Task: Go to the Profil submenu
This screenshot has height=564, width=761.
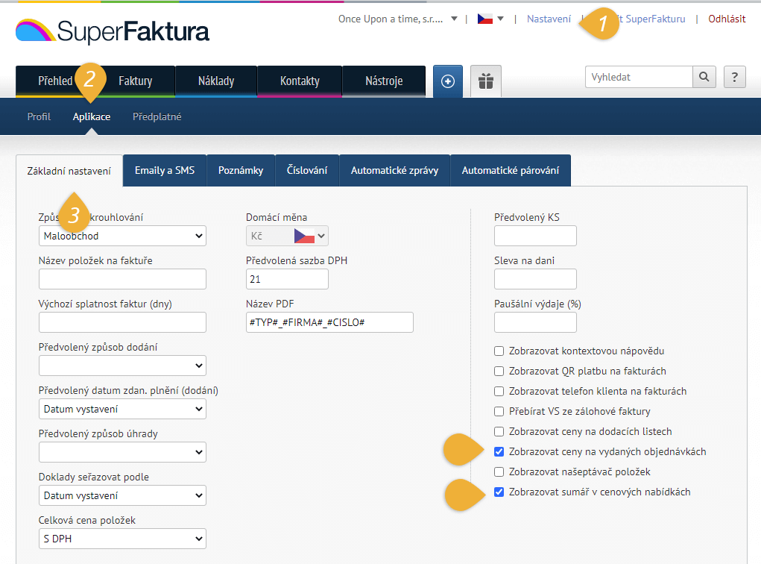Action: point(39,116)
